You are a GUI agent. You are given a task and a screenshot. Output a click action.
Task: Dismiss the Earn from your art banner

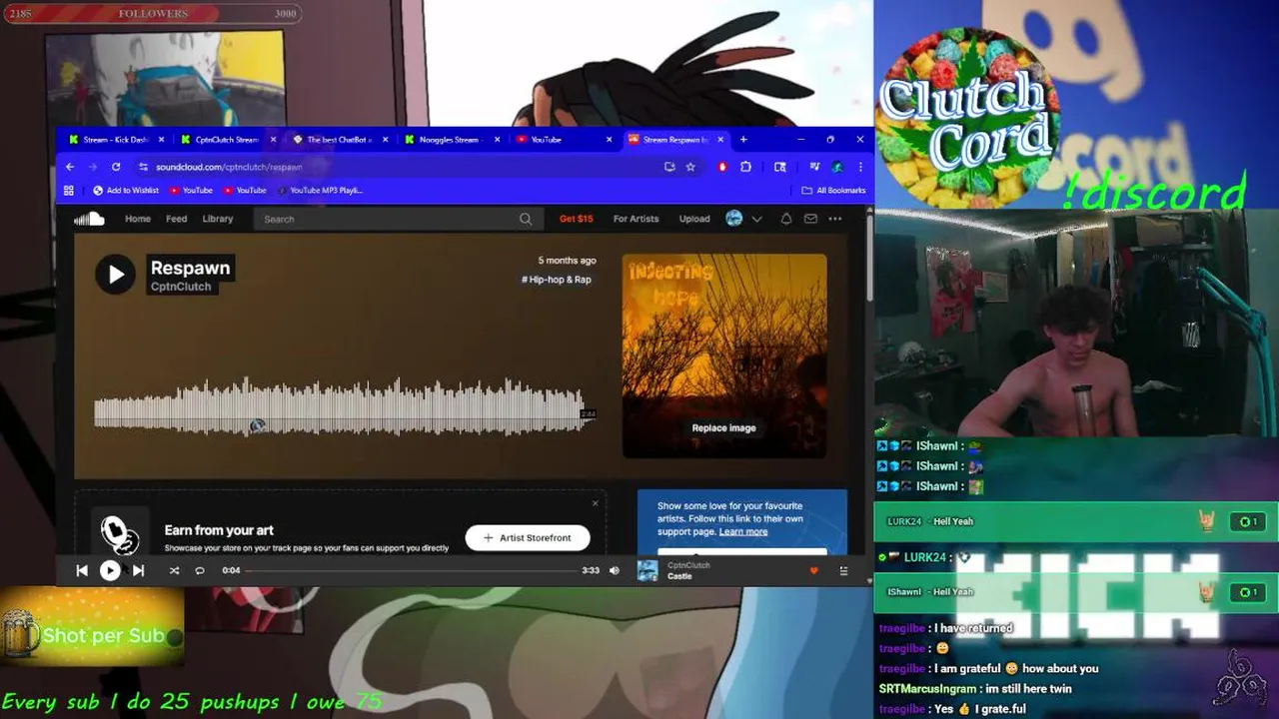(596, 503)
